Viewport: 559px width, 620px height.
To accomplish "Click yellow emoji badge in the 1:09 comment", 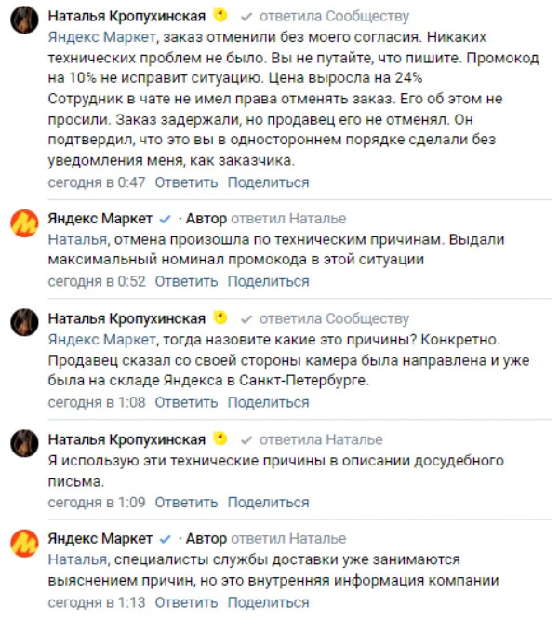I will [220, 439].
